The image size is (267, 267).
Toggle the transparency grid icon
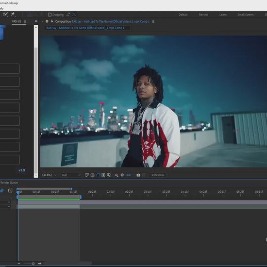pyautogui.click(x=92, y=175)
